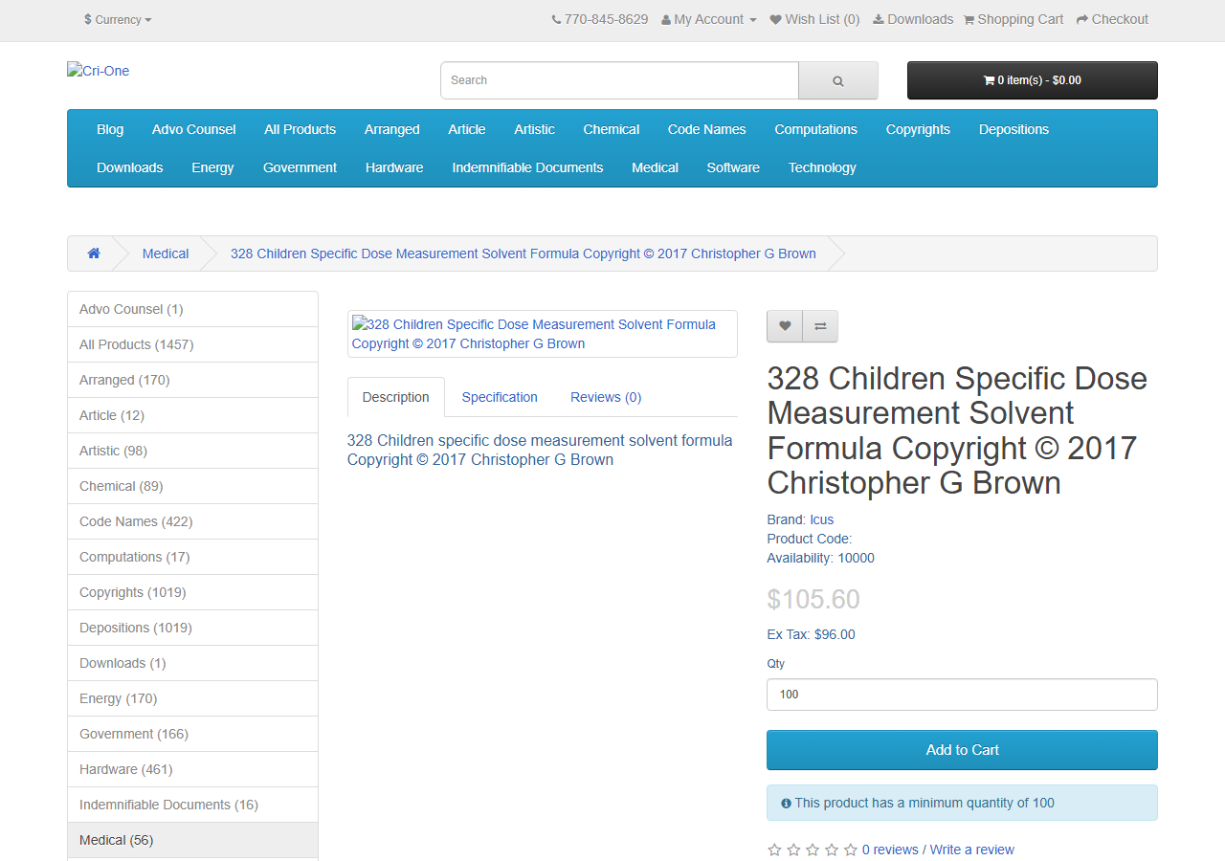Select Advo Counsel (1) sidebar category
Viewport: 1225px width, 861px height.
192,309
